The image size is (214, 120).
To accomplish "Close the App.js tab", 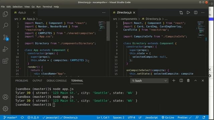I will [34, 13].
